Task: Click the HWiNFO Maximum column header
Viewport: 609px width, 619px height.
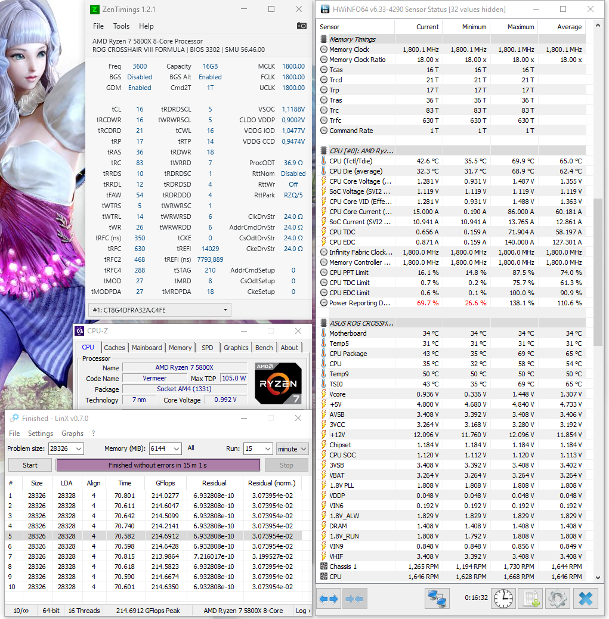Action: tap(514, 27)
